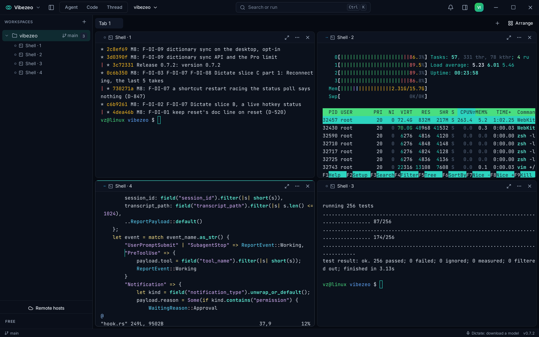This screenshot has height=337, width=539.
Task: Open the notifications bell
Action: (x=451, y=7)
